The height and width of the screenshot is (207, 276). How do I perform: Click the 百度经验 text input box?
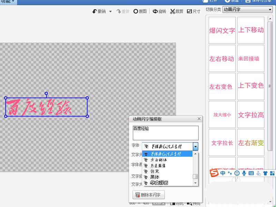point(166,133)
